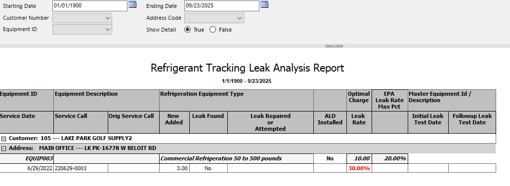Click the Ending Date input field
The height and width of the screenshot is (186, 510).
[222, 6]
